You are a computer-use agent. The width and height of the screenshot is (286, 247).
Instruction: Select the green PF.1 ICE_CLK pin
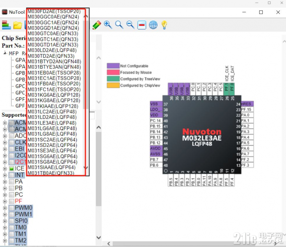[226, 89]
